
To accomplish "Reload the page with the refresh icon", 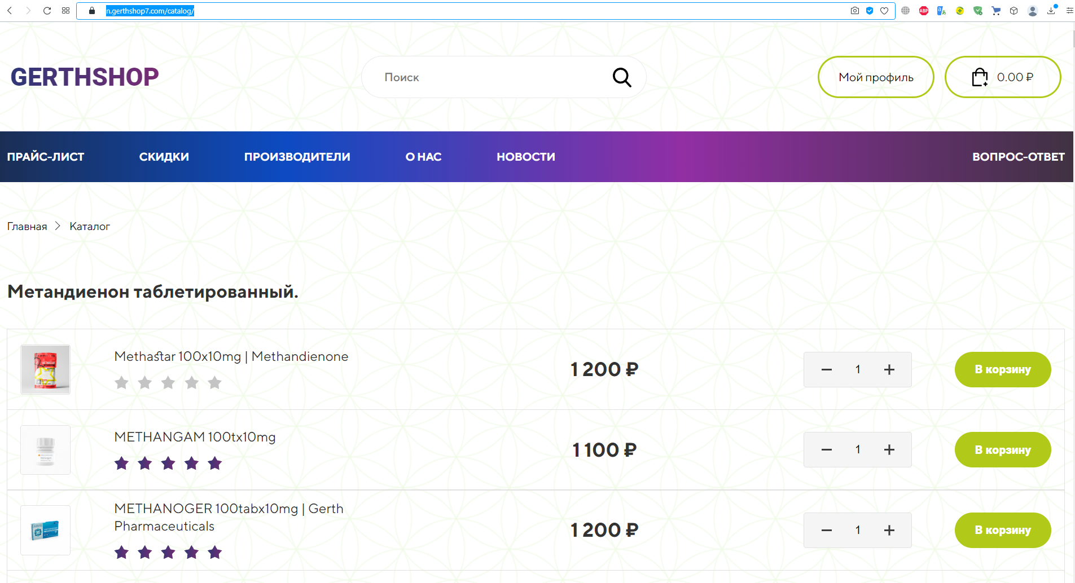I will click(x=47, y=11).
